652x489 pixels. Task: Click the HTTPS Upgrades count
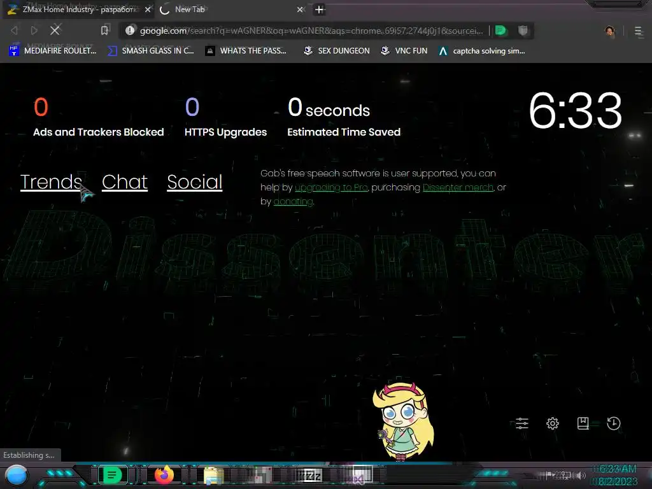pyautogui.click(x=192, y=107)
